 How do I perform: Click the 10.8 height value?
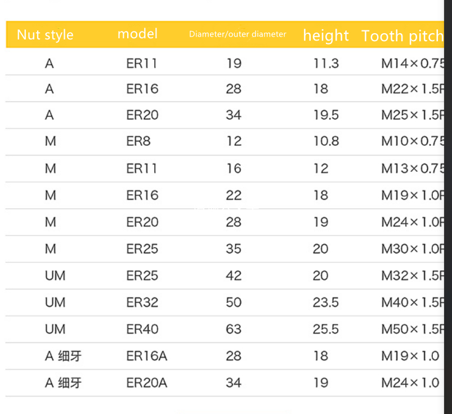[x=326, y=141]
